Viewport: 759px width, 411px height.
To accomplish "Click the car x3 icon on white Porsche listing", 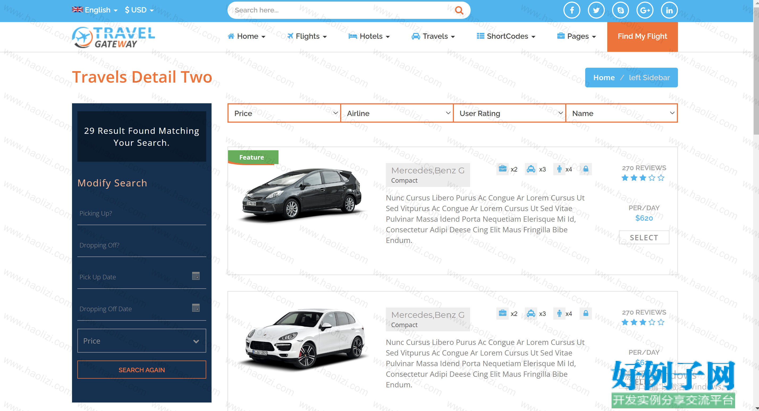I will click(x=531, y=313).
